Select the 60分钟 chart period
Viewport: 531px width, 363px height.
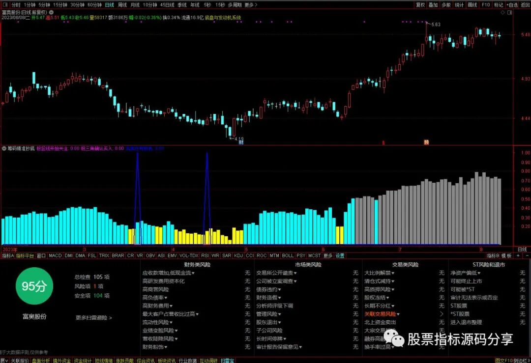click(94, 5)
